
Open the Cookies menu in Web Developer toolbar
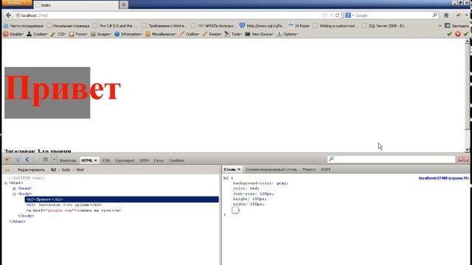[x=37, y=35]
